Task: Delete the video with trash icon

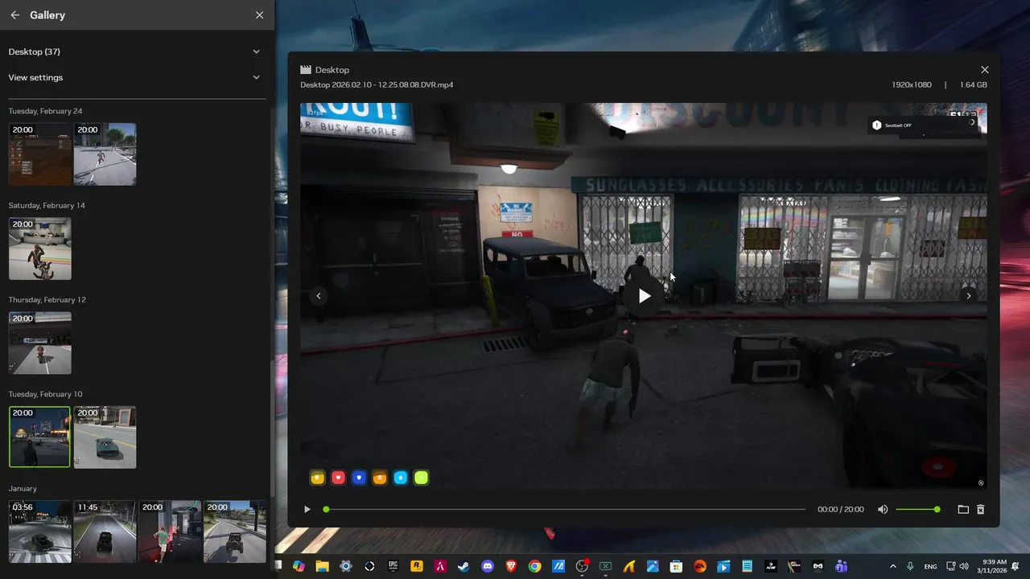Action: [980, 509]
